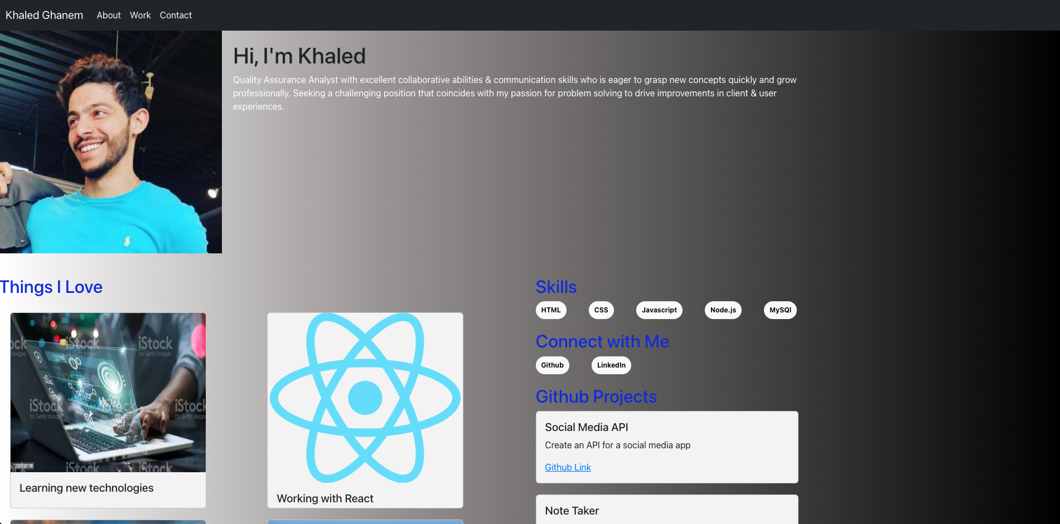Click the Quality Assurance Analyst bio paragraph
The height and width of the screenshot is (524, 1060).
point(515,93)
